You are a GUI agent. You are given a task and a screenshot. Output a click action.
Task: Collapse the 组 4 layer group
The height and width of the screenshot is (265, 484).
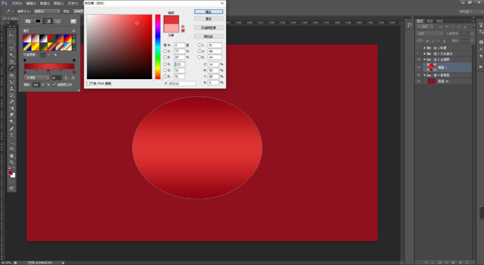pyautogui.click(x=425, y=75)
